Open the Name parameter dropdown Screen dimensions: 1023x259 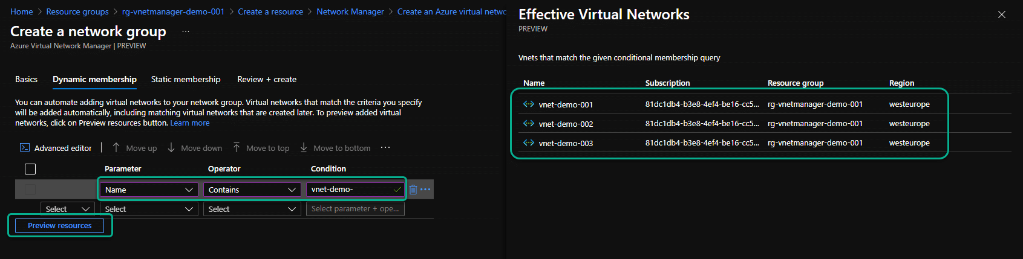(149, 190)
